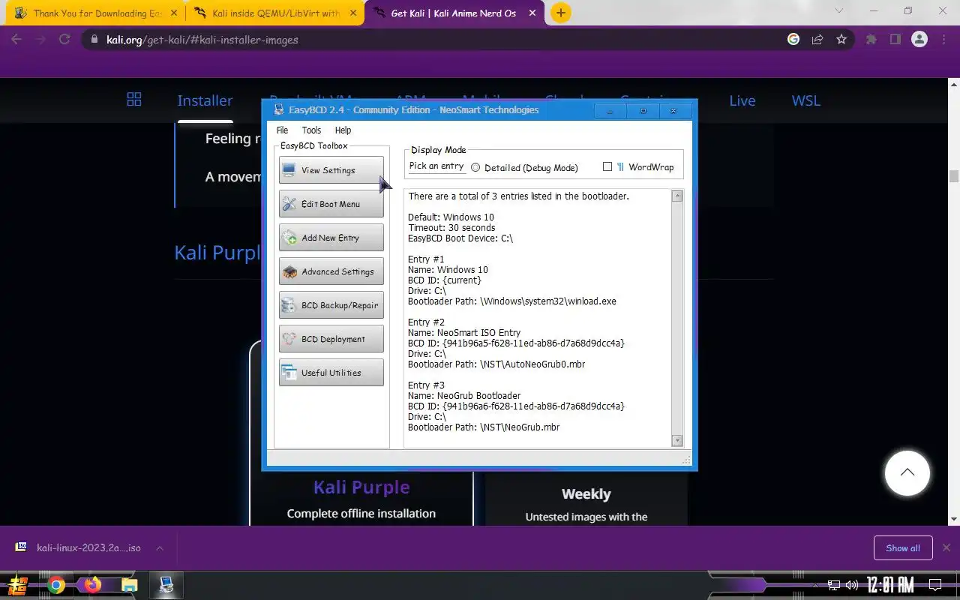Click EasyBCD taskbar icon

tap(166, 585)
